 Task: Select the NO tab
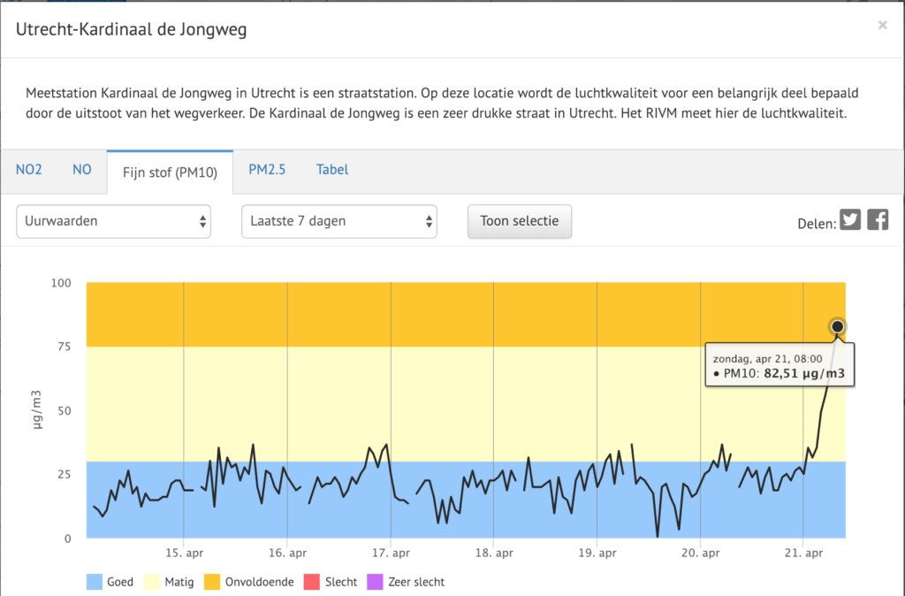coord(82,170)
